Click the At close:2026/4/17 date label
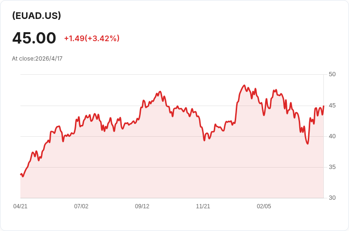The image size is (349, 231). click(x=37, y=59)
